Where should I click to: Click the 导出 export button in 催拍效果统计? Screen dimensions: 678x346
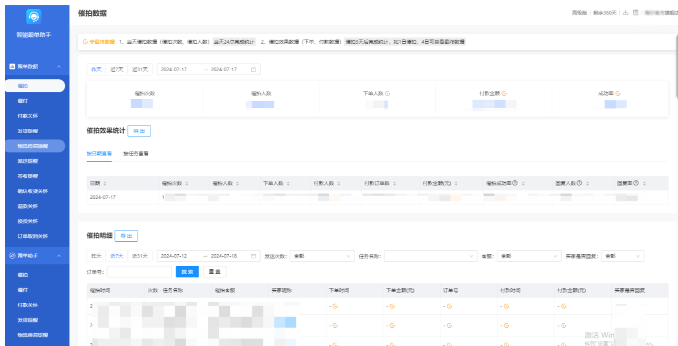(x=139, y=131)
